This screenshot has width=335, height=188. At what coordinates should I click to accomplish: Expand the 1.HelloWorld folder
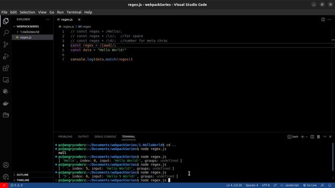click(29, 32)
